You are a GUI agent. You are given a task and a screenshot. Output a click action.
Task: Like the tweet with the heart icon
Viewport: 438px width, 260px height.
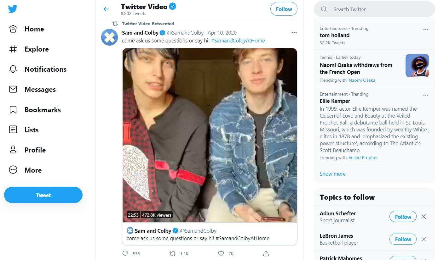(221, 253)
